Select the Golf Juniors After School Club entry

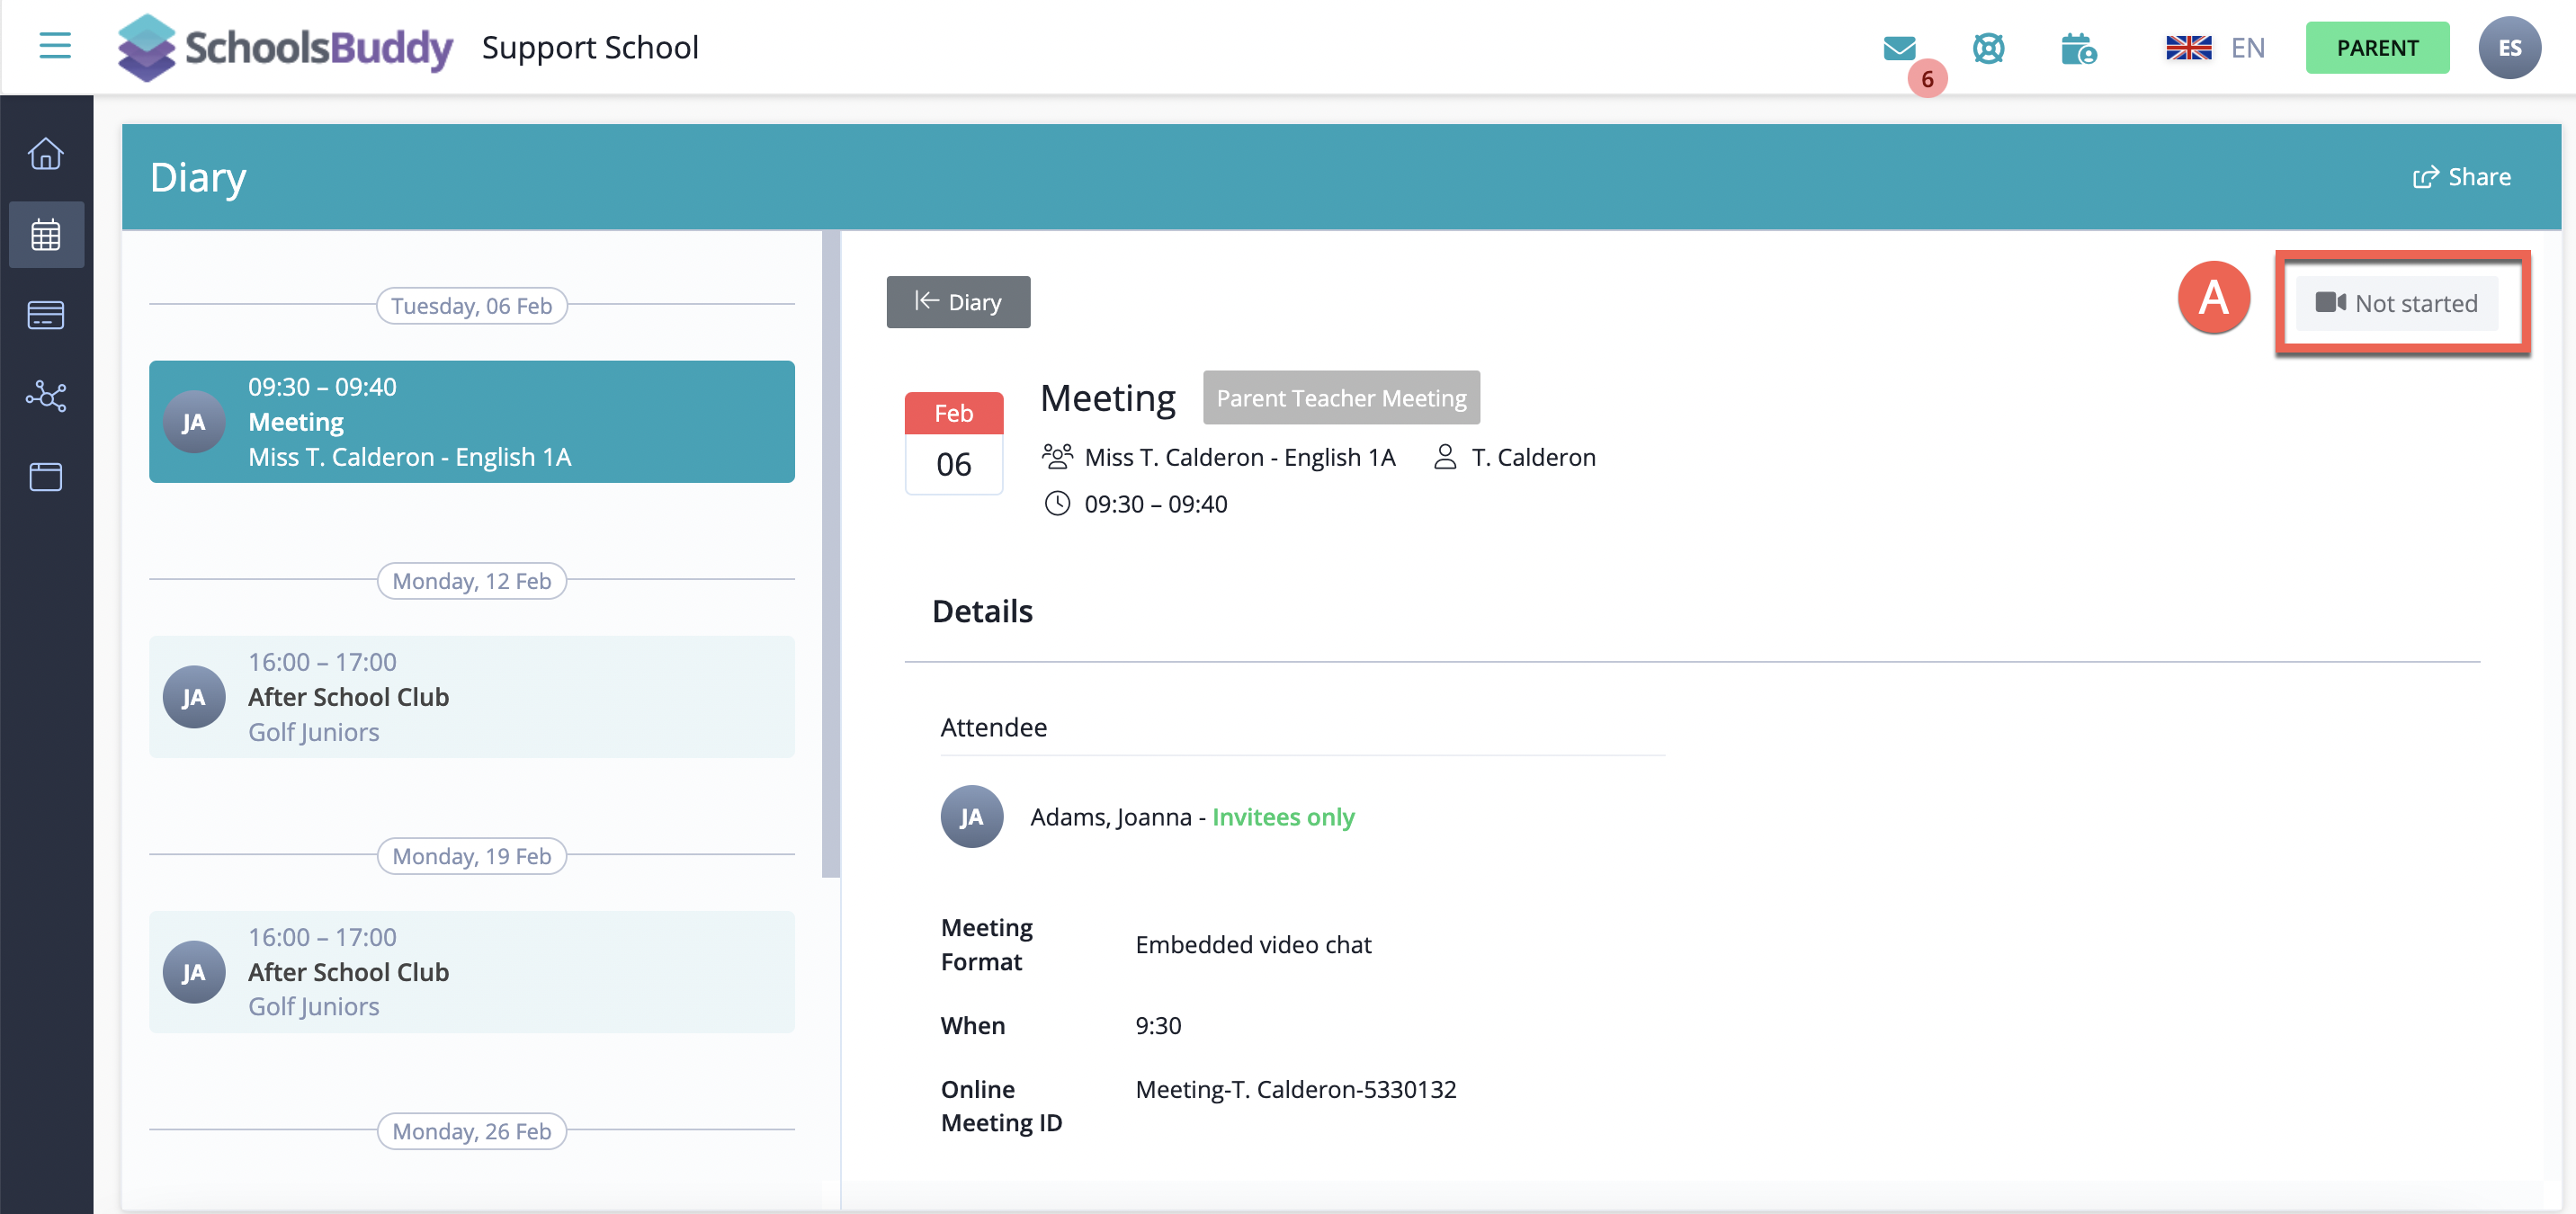[471, 697]
